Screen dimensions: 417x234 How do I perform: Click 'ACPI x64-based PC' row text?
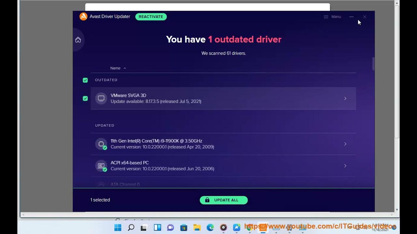point(130,163)
